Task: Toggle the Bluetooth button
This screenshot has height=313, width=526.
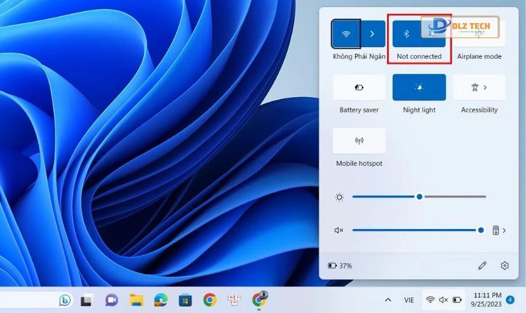Action: coord(406,34)
